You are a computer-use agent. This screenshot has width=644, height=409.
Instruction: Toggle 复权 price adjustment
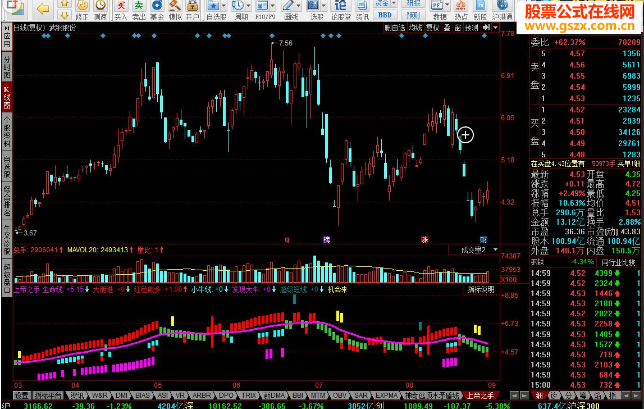pos(432,28)
